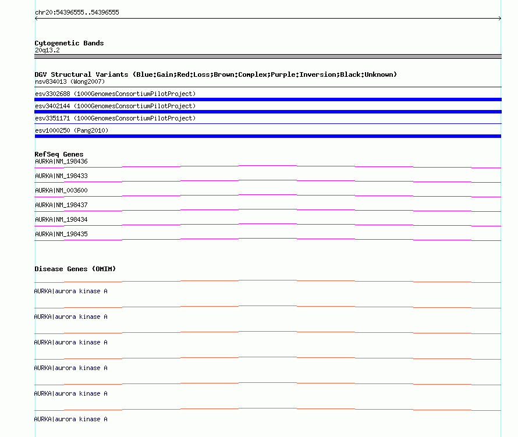Click the chr20:54396555..54396555 coordinate label

pos(77,12)
